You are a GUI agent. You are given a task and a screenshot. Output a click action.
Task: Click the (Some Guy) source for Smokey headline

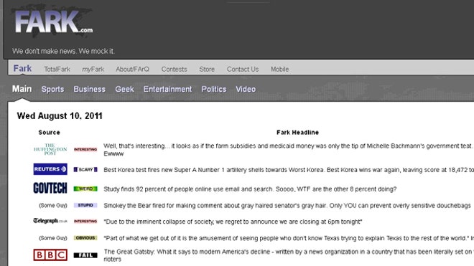pos(53,205)
